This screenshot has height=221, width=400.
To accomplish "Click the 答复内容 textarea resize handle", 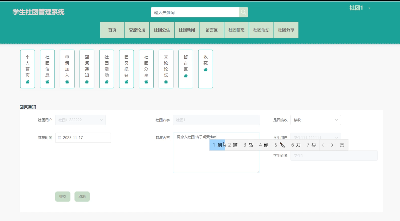I will [259, 172].
